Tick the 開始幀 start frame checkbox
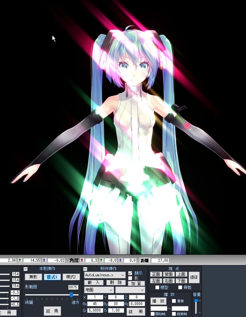The image size is (246, 317). pos(153,314)
